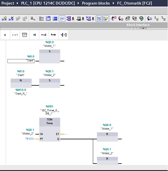Insert the negated binary input instruction
This screenshot has width=168, height=171.
[x=44, y=35]
